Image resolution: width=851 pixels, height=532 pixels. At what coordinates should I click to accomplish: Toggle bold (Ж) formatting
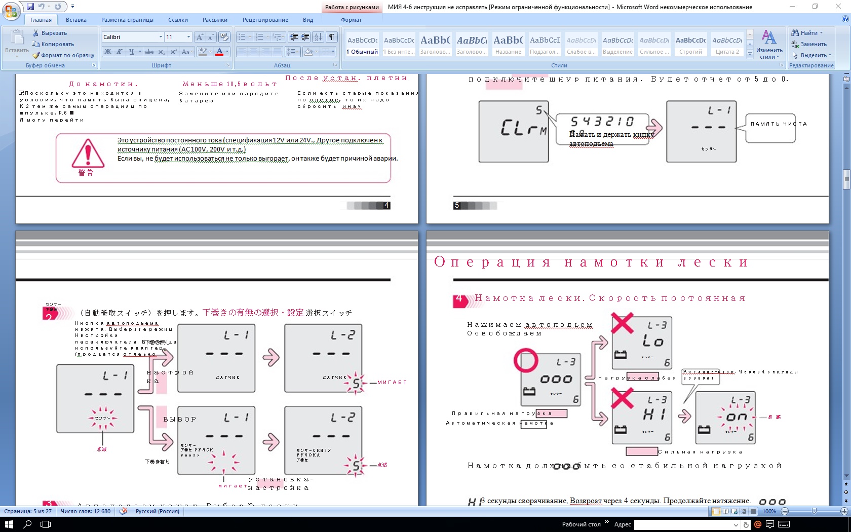coord(108,52)
